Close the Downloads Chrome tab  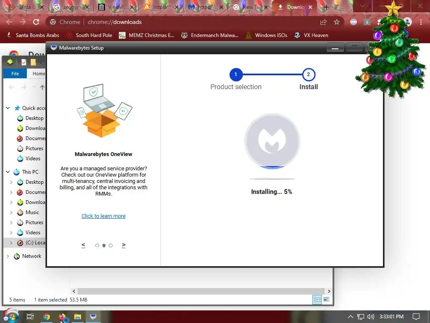click(310, 7)
